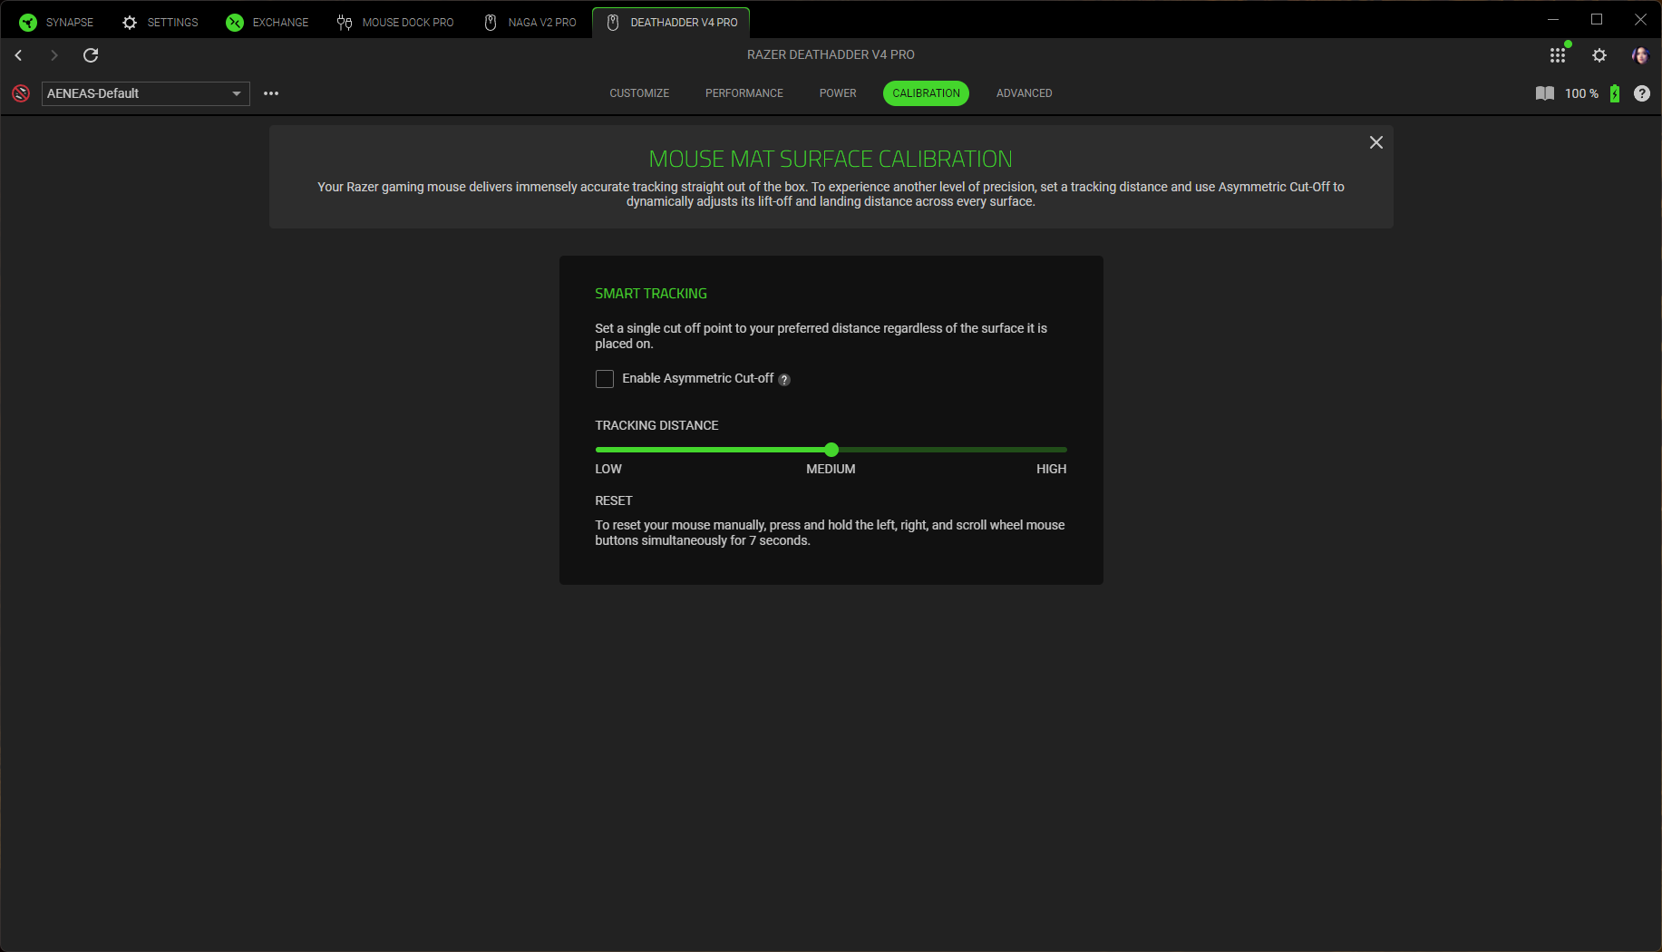Set tracking distance to LOW label

point(608,469)
